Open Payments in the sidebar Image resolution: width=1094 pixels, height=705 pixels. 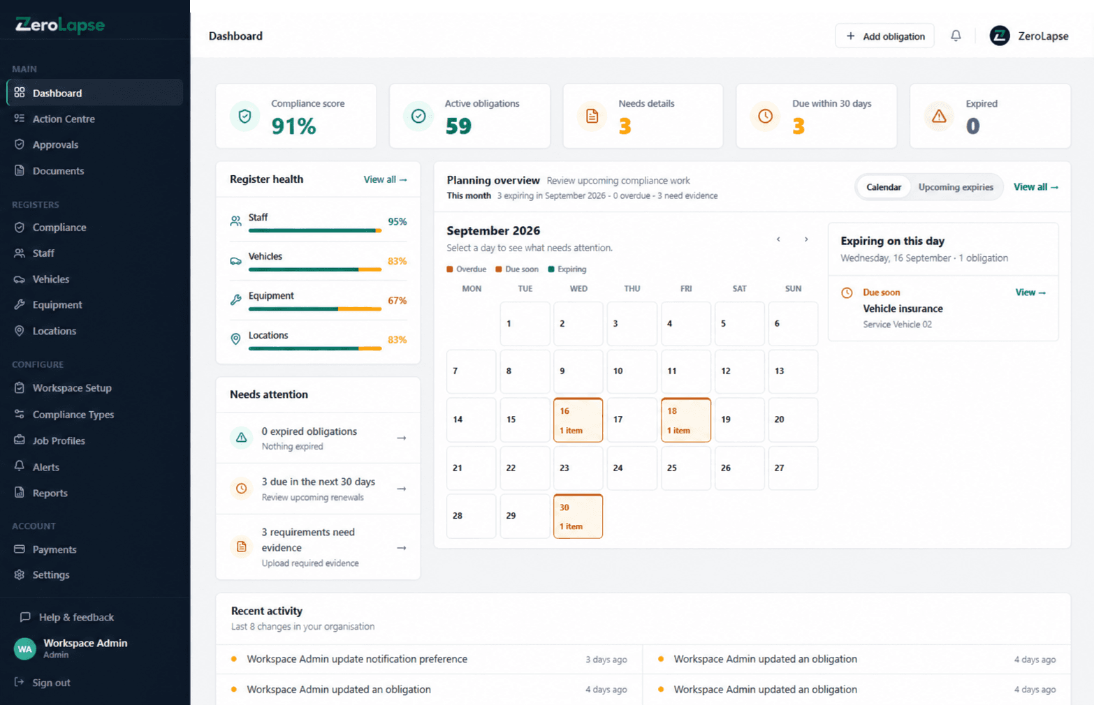click(x=95, y=549)
